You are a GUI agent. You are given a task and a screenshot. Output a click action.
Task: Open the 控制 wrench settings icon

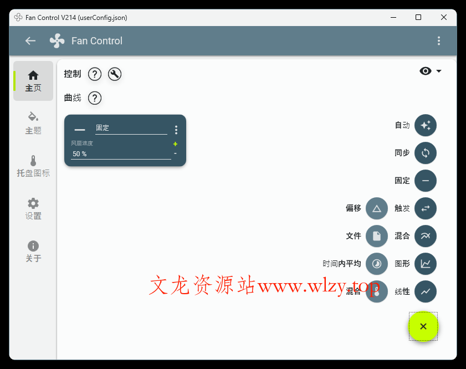114,74
